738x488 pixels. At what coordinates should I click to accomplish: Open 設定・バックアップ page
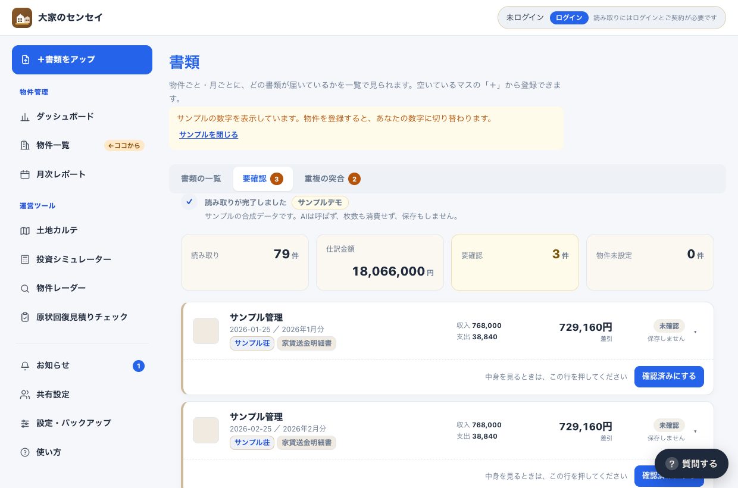point(82,423)
